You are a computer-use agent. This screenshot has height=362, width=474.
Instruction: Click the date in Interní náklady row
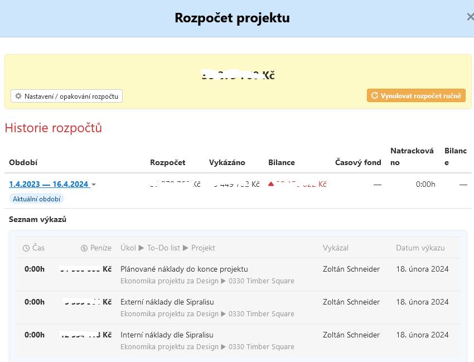422,335
